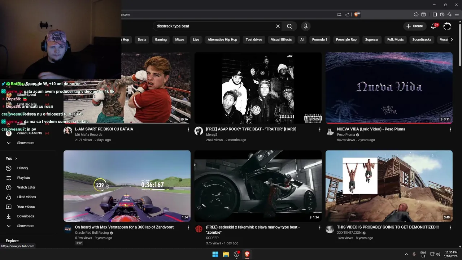This screenshot has width=462, height=260.
Task: Expand the You section chevron
Action: pos(16,159)
